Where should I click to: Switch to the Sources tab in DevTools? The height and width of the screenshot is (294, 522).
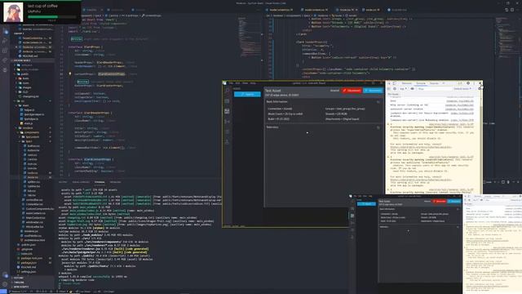click(434, 83)
